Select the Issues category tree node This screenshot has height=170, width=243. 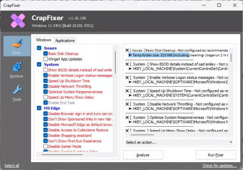(x=50, y=48)
